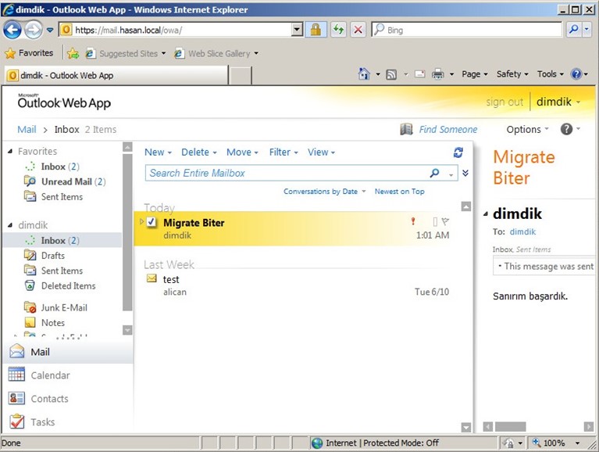Open the Move menu
This screenshot has height=452, width=599.
point(243,152)
